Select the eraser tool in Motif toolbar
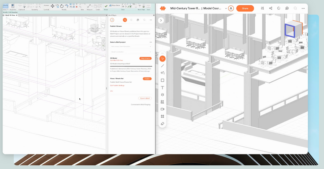Image resolution: width=324 pixels, height=169 pixels. point(162,124)
